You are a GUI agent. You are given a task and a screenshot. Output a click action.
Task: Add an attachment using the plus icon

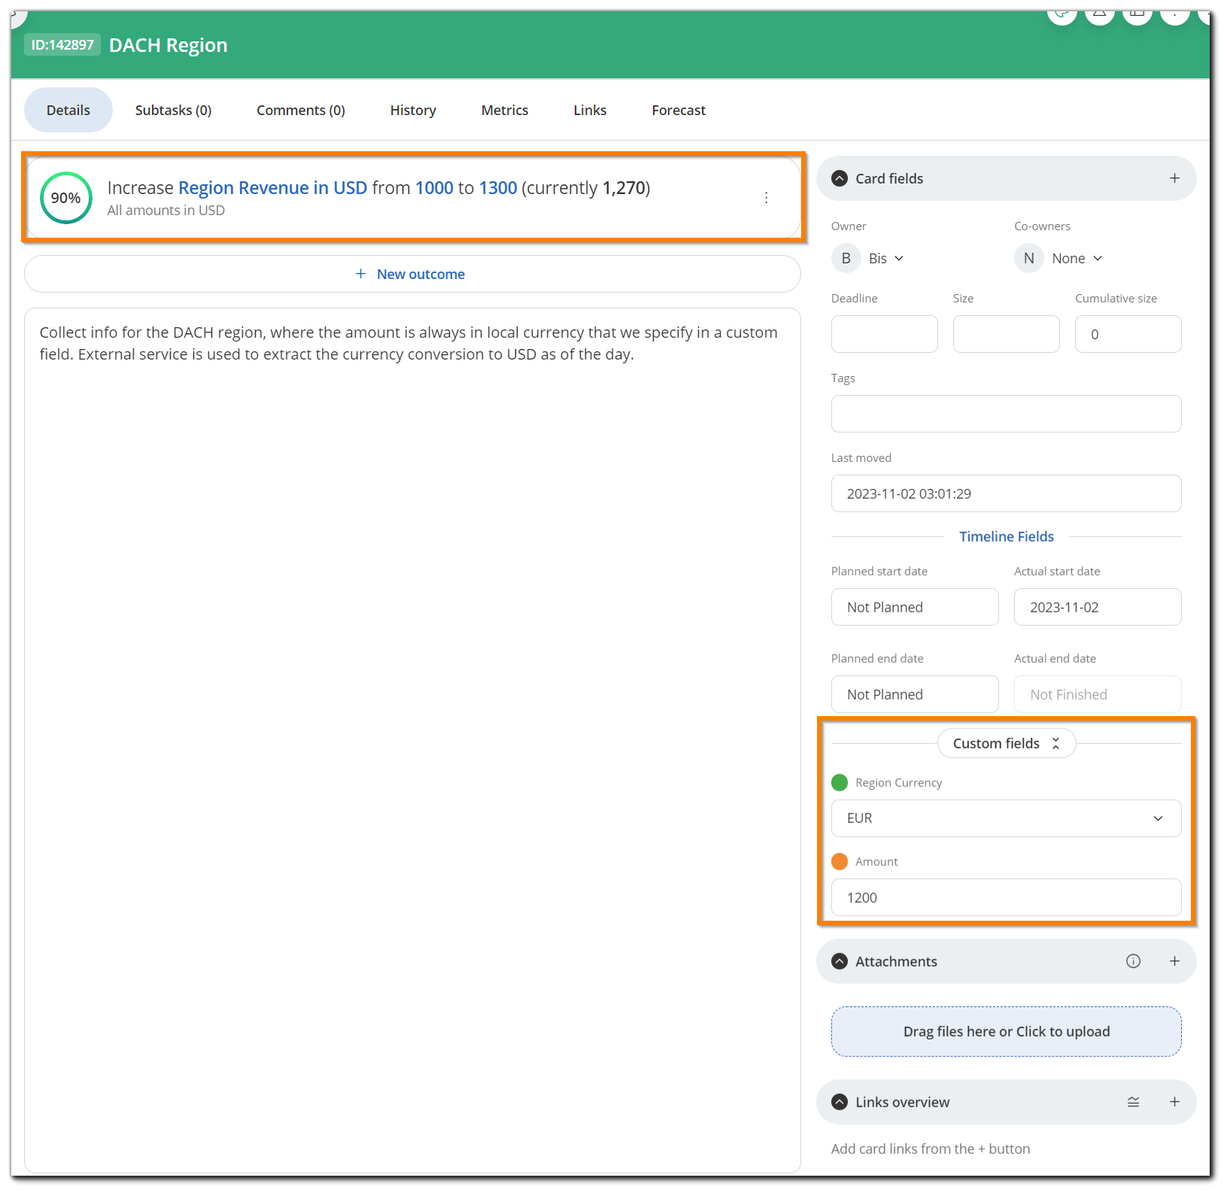[1174, 961]
